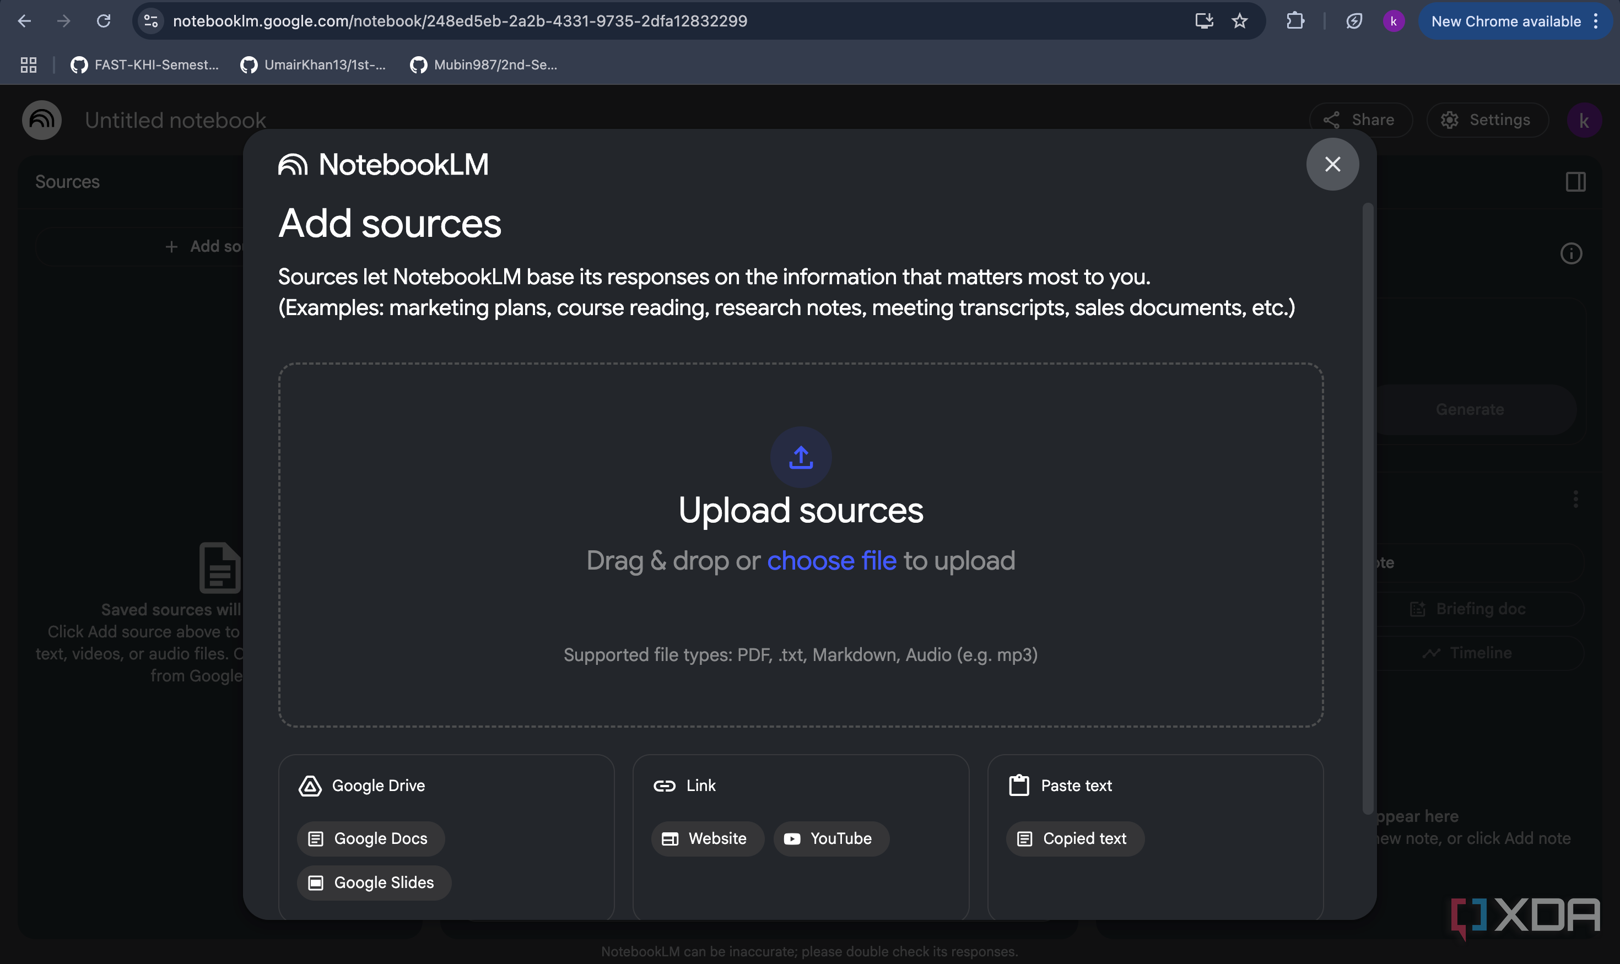The image size is (1620, 964).
Task: Reload the page
Action: click(104, 21)
